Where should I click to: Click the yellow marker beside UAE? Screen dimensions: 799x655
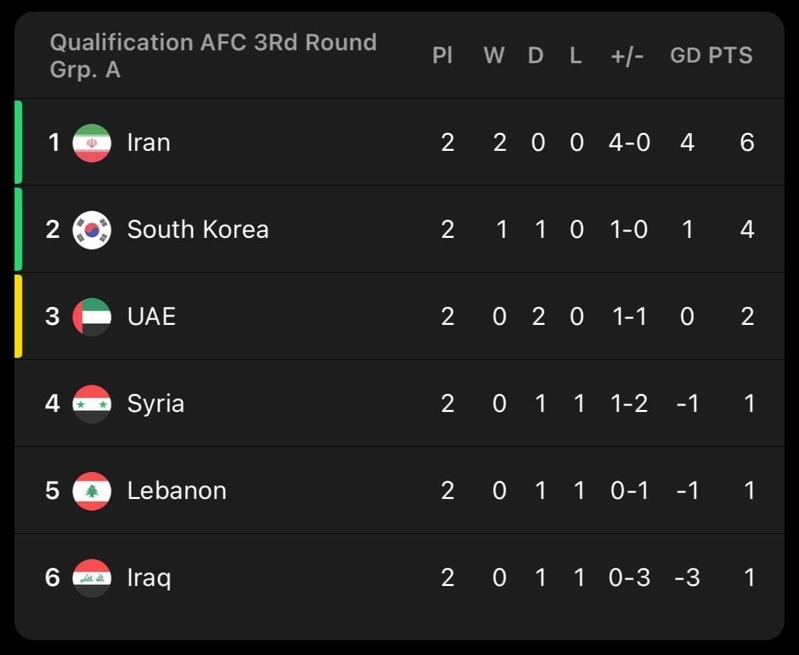(19, 316)
